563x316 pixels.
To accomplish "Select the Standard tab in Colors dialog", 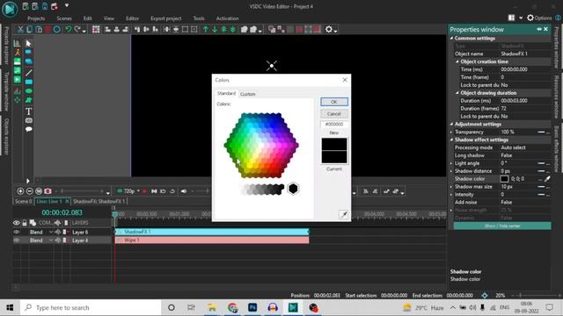I will pyautogui.click(x=226, y=93).
